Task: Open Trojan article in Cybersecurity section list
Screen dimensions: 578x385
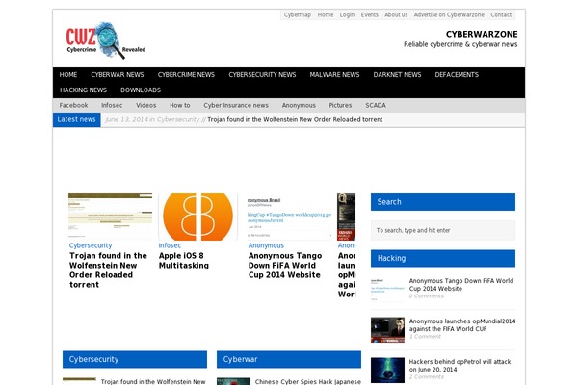Action: [153, 382]
